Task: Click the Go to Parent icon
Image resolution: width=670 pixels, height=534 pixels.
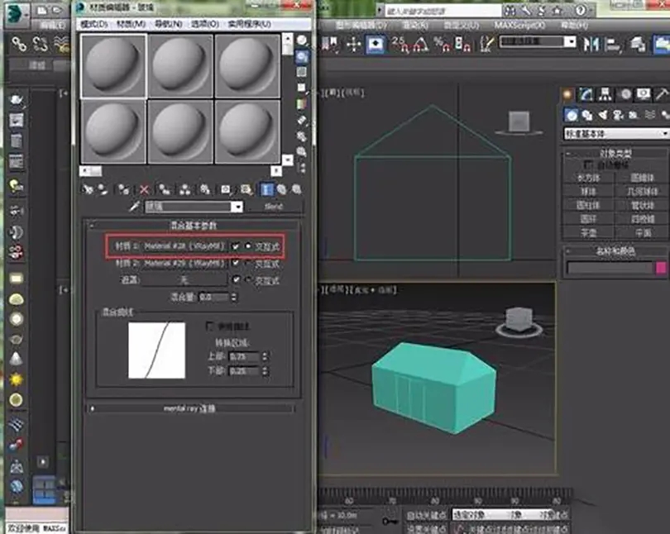Action: point(282,189)
